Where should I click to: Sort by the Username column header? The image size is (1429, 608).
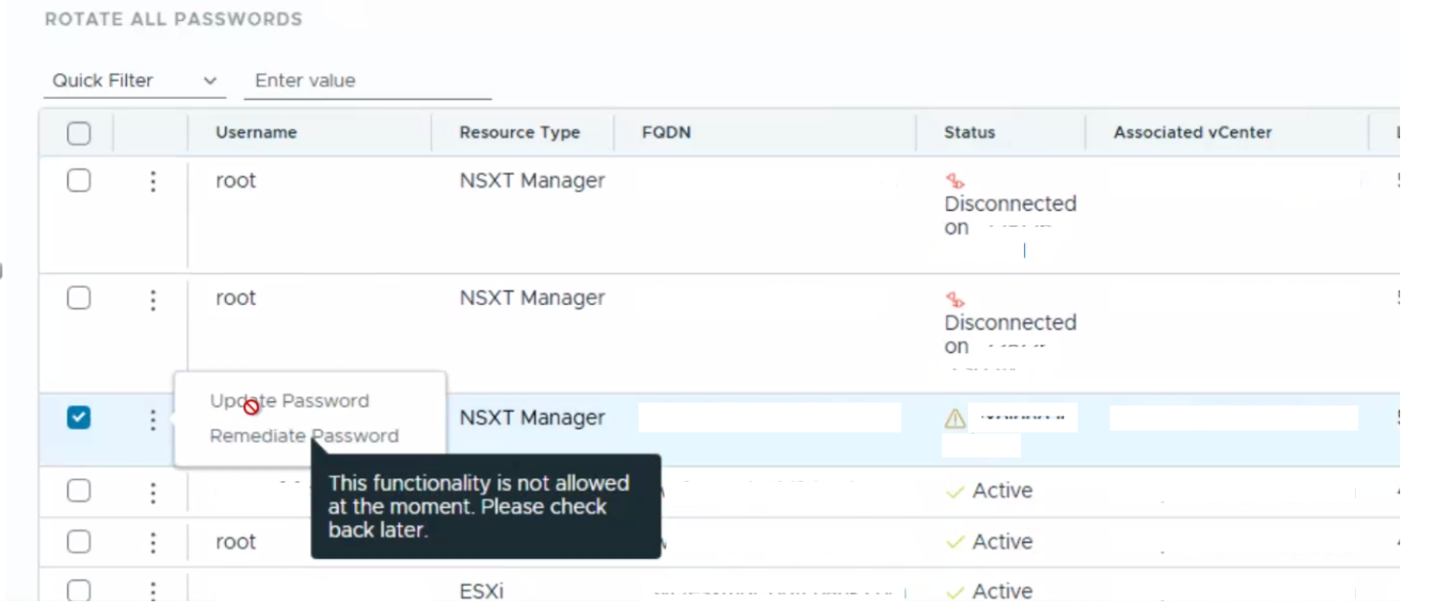256,133
